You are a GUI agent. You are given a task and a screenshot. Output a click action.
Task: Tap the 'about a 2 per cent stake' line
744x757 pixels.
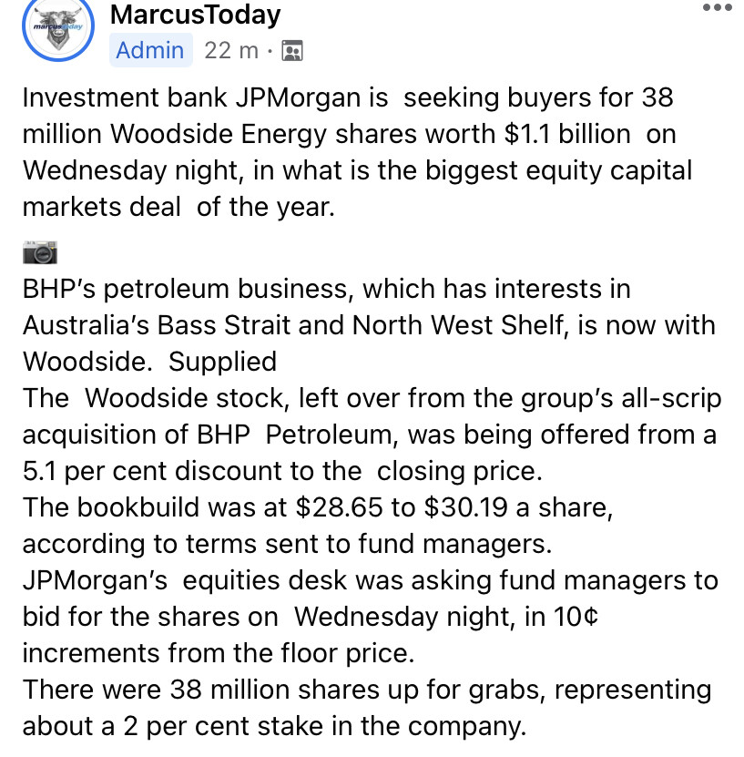click(274, 726)
